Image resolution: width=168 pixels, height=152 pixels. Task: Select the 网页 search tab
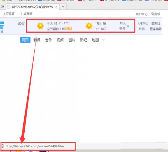(25, 40)
